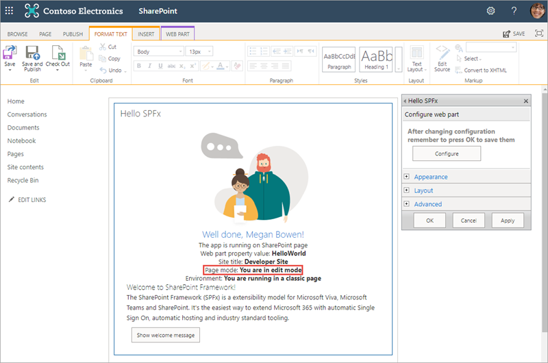The image size is (548, 363).
Task: Open font color picker
Action: [x=221, y=66]
